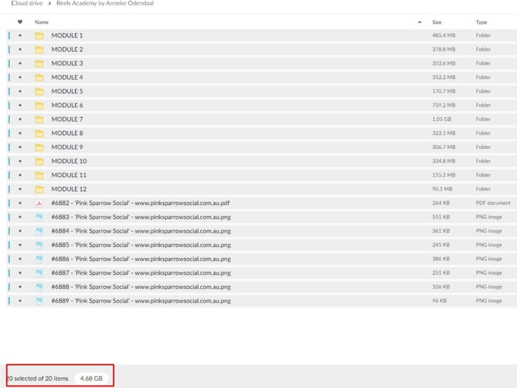Click the Name column sort arrow

pos(420,22)
